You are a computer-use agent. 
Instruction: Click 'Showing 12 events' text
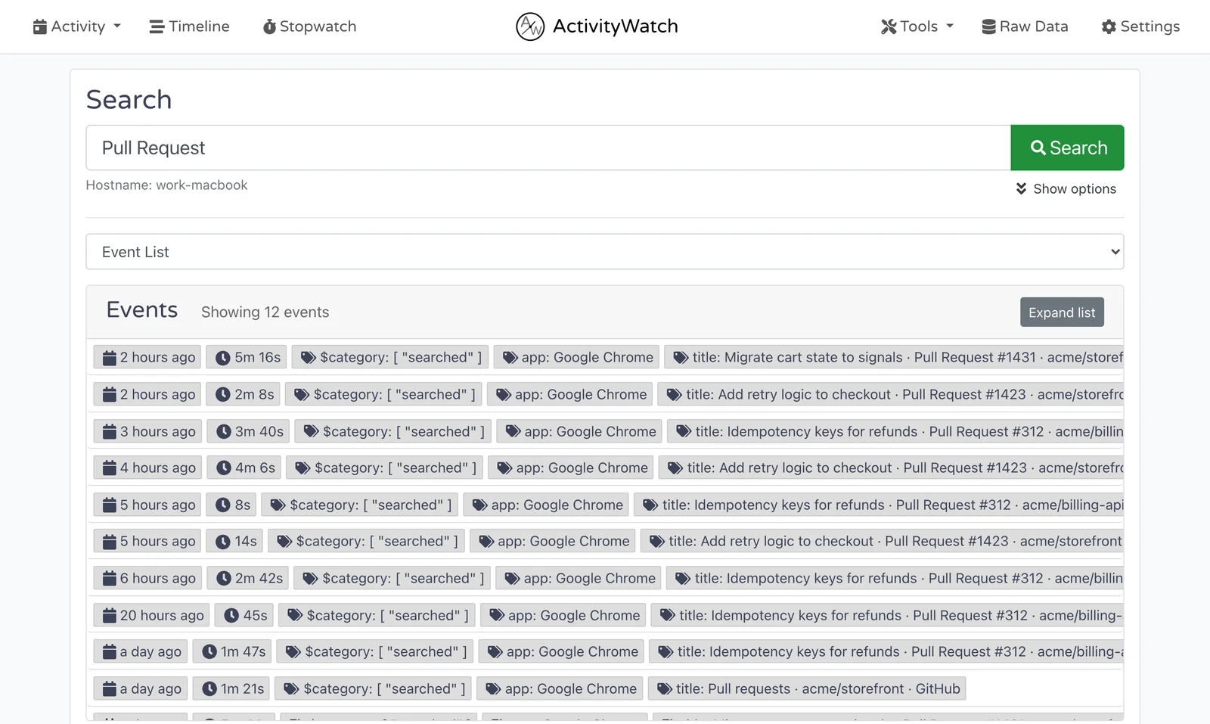pyautogui.click(x=265, y=312)
